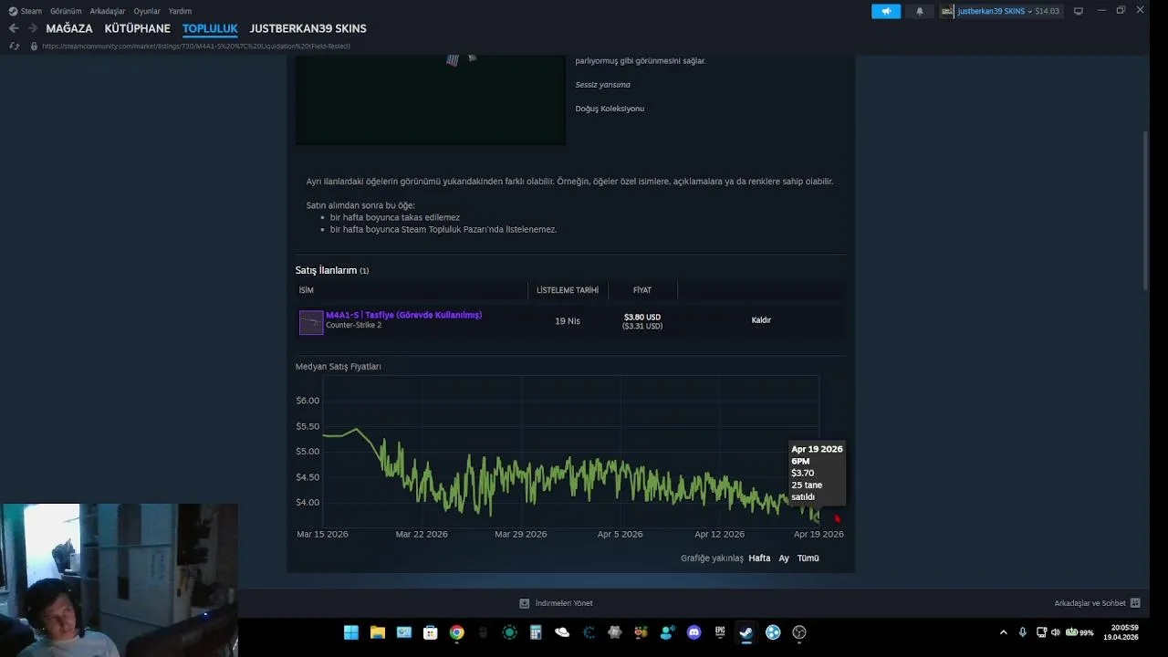Image resolution: width=1168 pixels, height=657 pixels.
Task: Click the microphone tray icon
Action: point(1022,632)
